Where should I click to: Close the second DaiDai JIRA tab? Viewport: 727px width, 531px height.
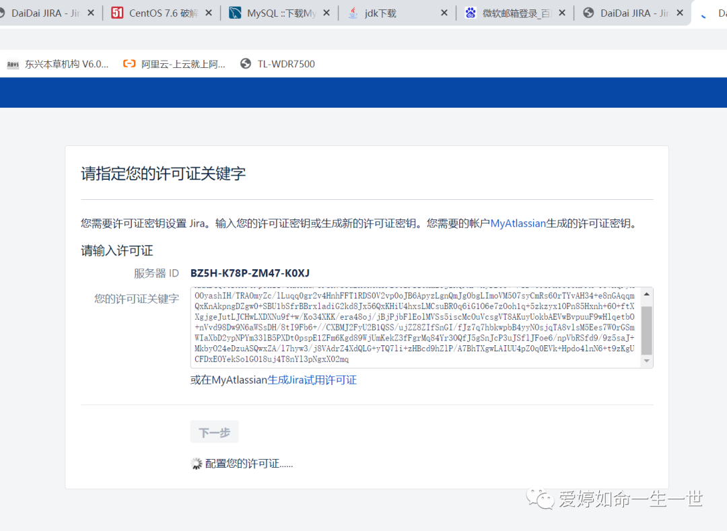[680, 13]
